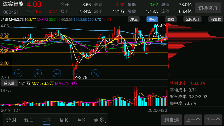The width and height of the screenshot is (224, 126).
Task: Open 区间统计 range statistics
Action: click(x=192, y=19)
